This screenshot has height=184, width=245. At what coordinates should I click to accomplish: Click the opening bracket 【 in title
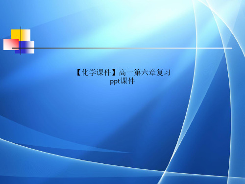point(78,73)
